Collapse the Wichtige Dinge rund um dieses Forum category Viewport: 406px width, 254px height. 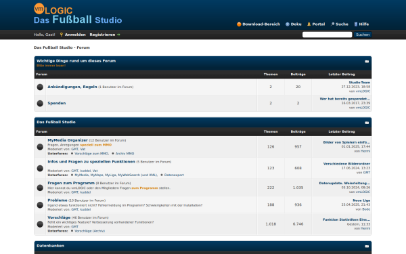(x=367, y=62)
